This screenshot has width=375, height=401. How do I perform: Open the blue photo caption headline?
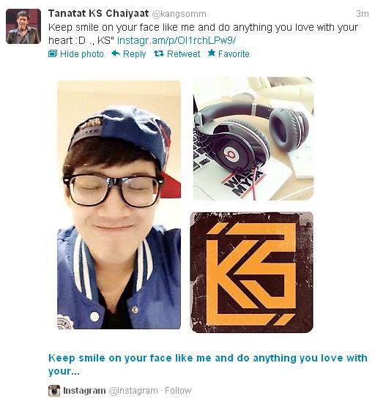click(207, 364)
